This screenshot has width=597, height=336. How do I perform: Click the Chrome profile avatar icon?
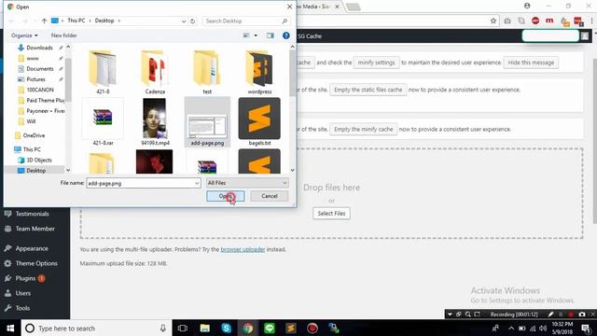[527, 6]
